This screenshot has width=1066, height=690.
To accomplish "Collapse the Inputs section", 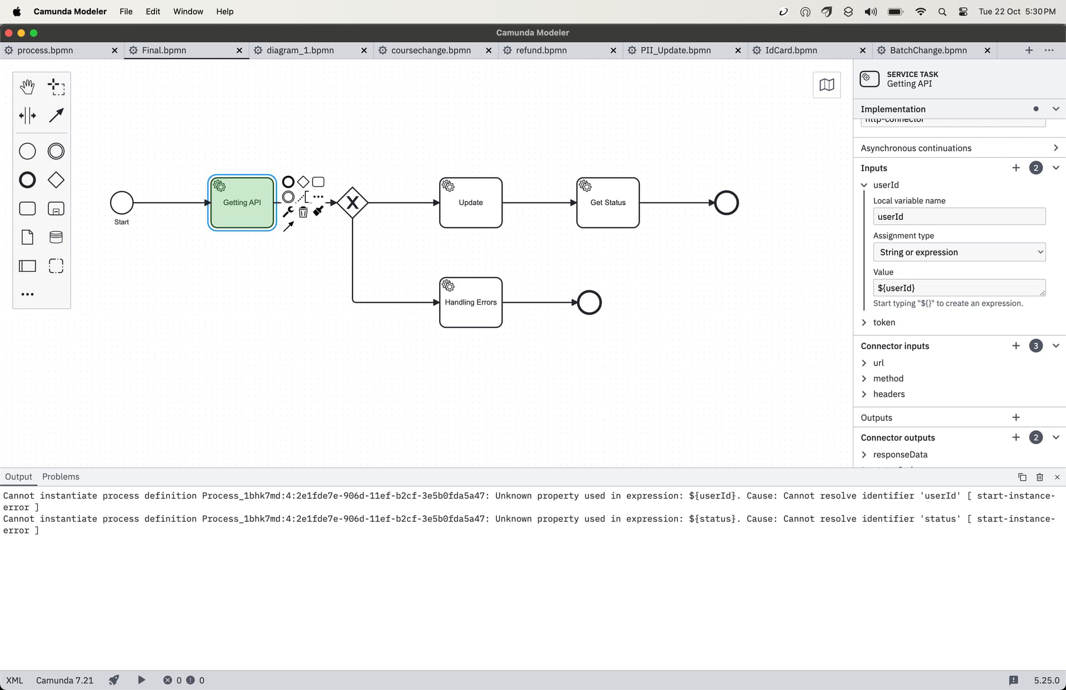I will click(1055, 168).
